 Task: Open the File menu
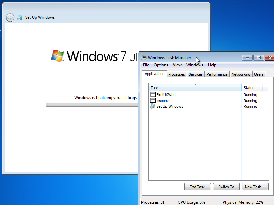pos(146,65)
